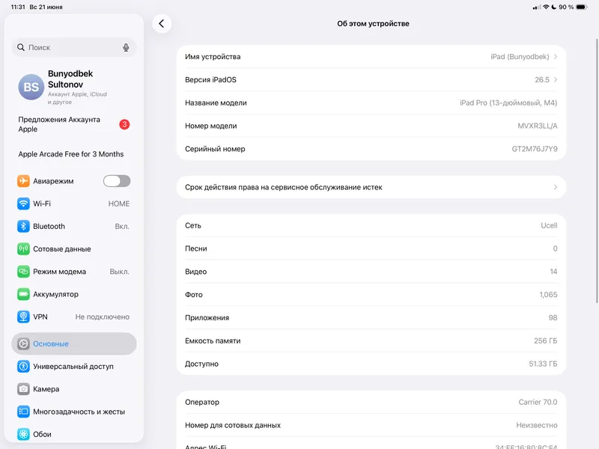This screenshot has height=449, width=599.
Task: Tap the Carrier 70.0 operator value
Action: (538, 402)
